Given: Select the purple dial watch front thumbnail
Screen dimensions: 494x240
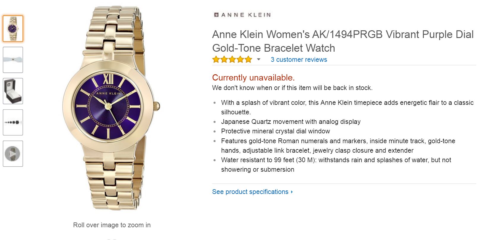Looking at the screenshot, I should pyautogui.click(x=13, y=29).
